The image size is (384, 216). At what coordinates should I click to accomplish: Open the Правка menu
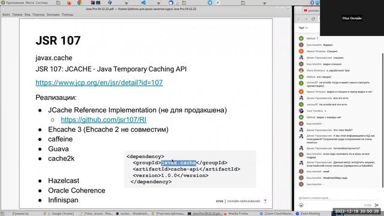tap(17, 14)
